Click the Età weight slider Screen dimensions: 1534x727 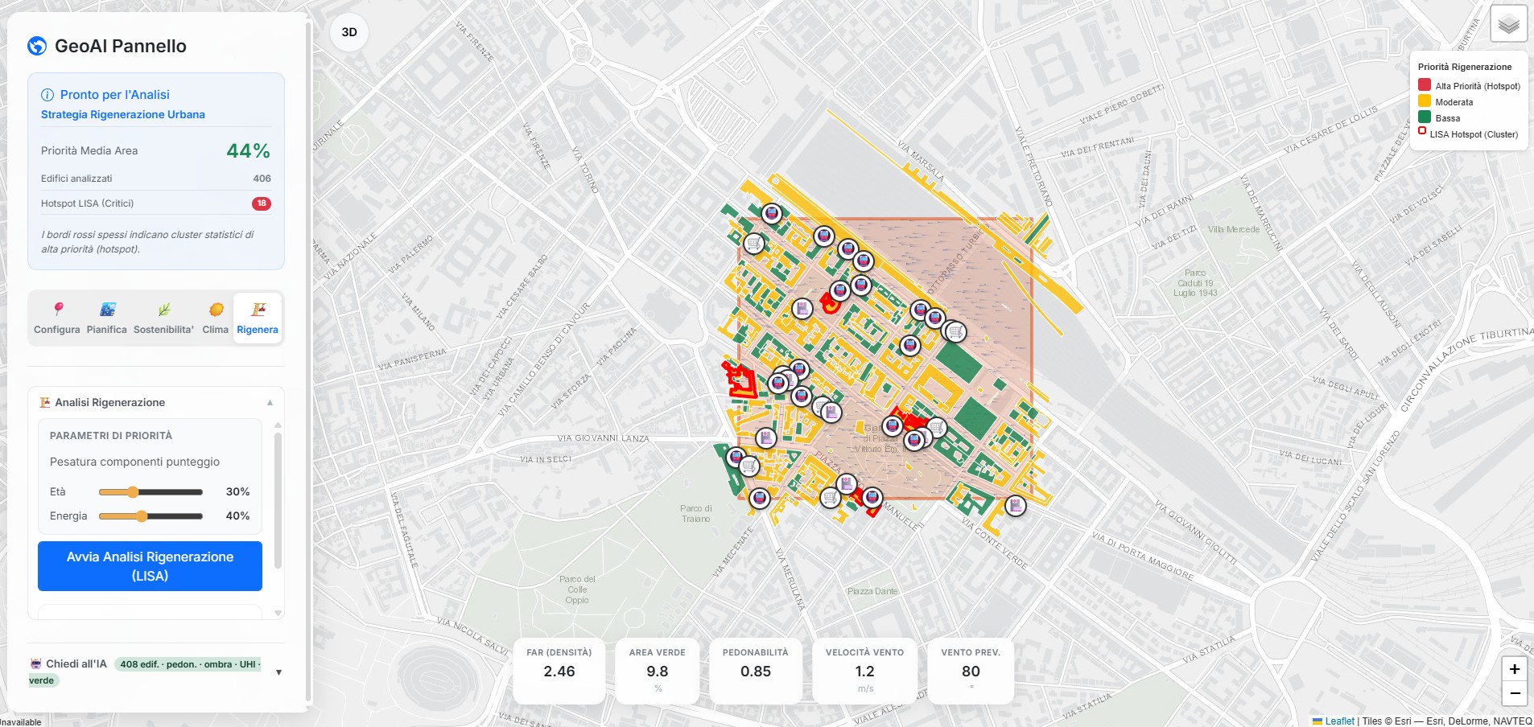coord(151,492)
